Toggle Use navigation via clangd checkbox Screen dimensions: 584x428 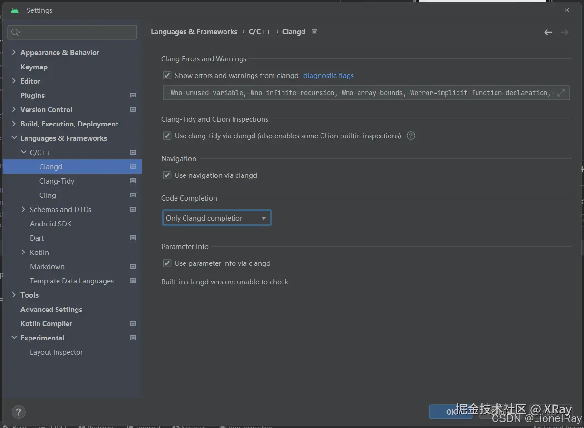[x=167, y=175]
